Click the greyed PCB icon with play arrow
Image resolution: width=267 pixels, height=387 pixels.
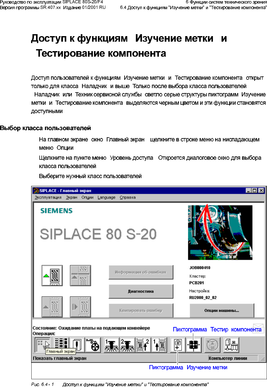tap(80, 307)
